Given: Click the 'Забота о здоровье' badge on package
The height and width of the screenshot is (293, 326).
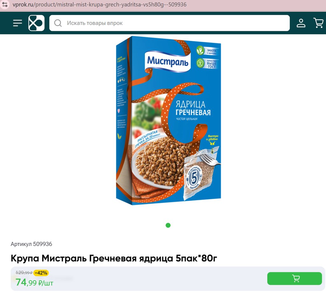Looking at the screenshot, I should pos(207,51).
